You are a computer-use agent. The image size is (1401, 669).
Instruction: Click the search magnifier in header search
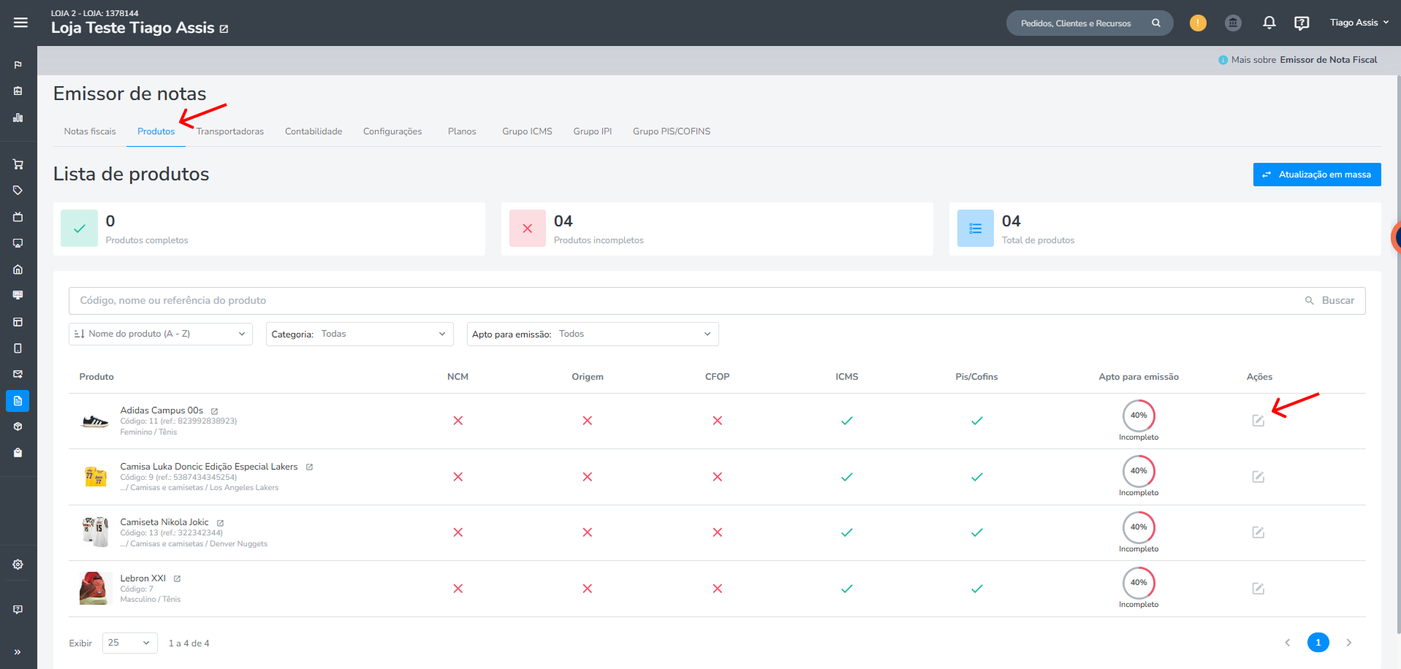(x=1156, y=23)
